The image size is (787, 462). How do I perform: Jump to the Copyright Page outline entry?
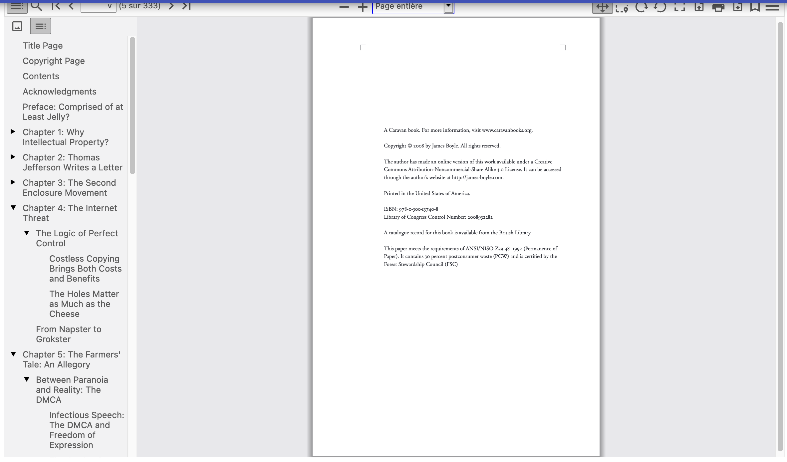coord(54,61)
